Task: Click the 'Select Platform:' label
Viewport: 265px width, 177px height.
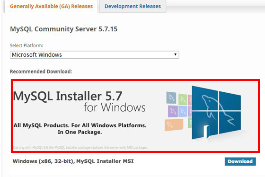Action: (26, 45)
